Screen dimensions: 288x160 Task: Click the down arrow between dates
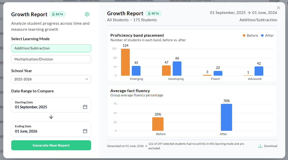[x=51, y=117]
